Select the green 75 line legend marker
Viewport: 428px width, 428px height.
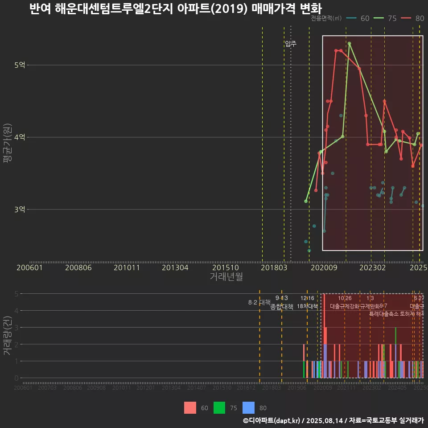[x=379, y=18]
